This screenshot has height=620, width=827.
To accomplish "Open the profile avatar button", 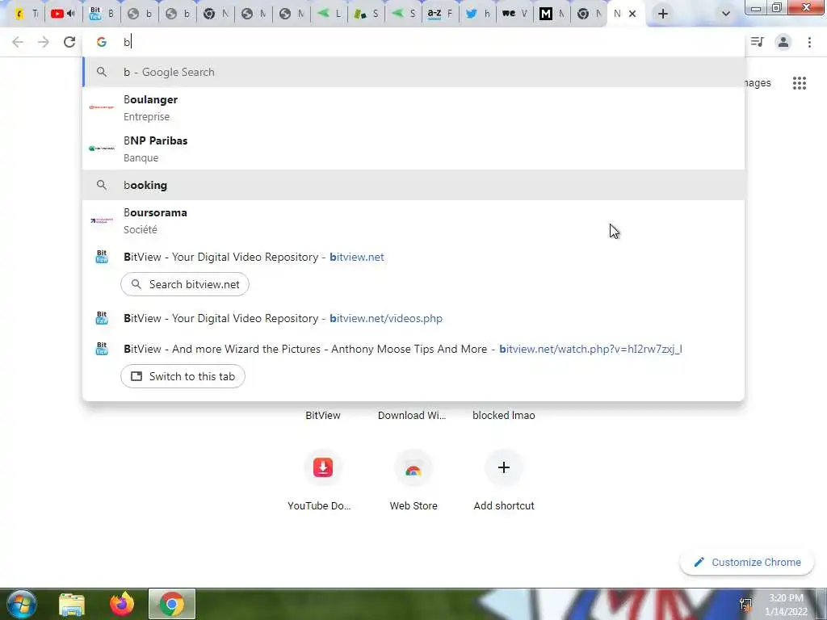I will pos(783,42).
